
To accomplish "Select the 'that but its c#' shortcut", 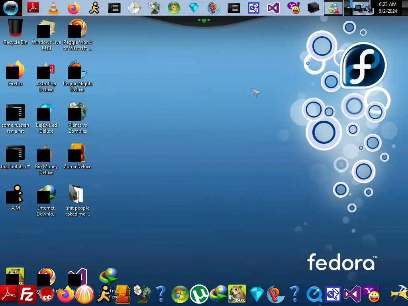I will pyautogui.click(x=16, y=157).
